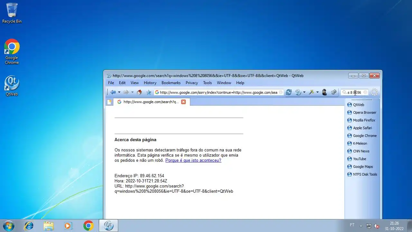Click the 'Endereço IP: 89.46.62.154' text
Image resolution: width=412 pixels, height=232 pixels.
[139, 176]
